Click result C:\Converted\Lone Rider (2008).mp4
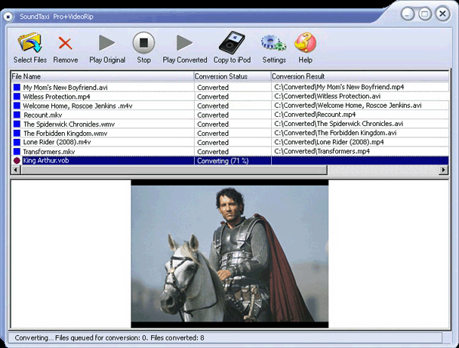 pyautogui.click(x=329, y=142)
